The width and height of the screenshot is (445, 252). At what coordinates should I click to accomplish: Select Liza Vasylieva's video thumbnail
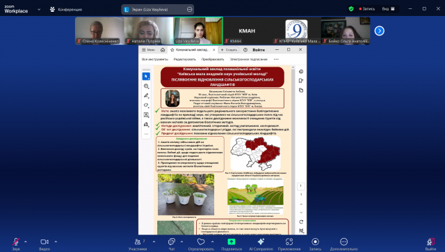pyautogui.click(x=198, y=31)
